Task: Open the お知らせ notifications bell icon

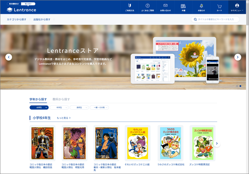Action: pos(201,7)
